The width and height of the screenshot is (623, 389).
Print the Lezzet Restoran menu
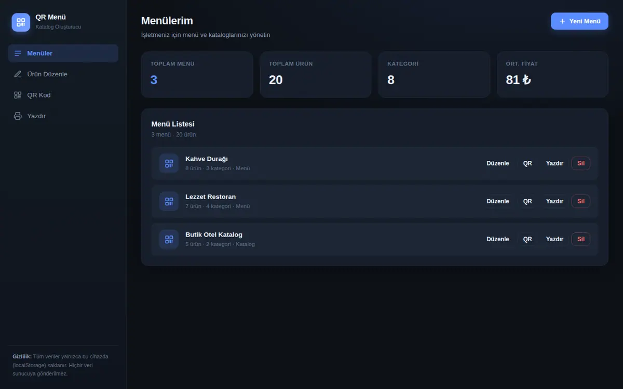coord(554,201)
